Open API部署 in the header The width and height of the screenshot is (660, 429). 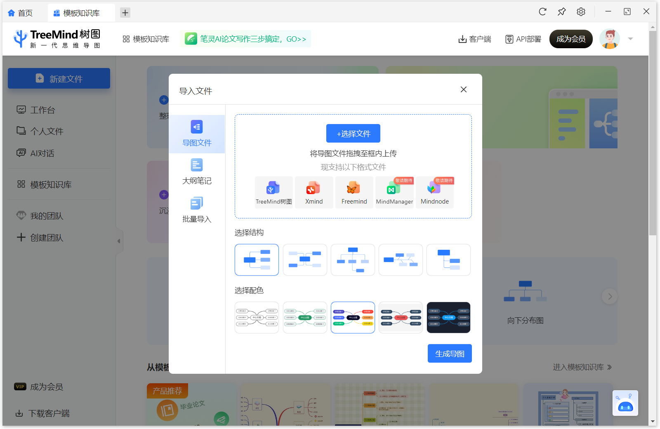[523, 39]
